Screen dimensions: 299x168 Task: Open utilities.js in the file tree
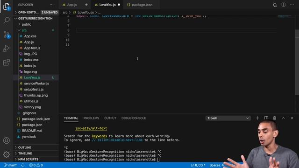(x=31, y=101)
